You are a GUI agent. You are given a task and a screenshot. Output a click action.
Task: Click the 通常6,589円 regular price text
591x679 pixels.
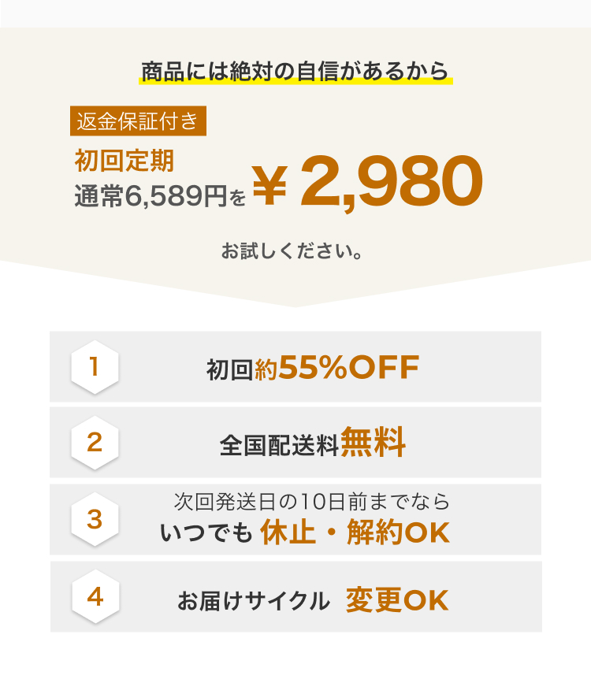151,196
